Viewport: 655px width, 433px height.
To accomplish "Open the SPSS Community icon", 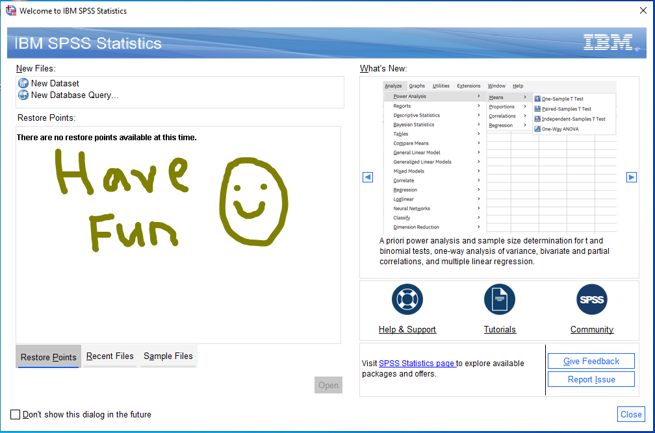I will [592, 299].
